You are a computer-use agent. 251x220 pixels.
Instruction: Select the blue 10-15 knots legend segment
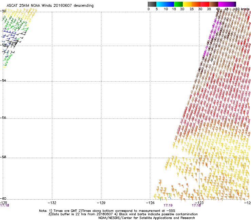(x=170, y=4)
